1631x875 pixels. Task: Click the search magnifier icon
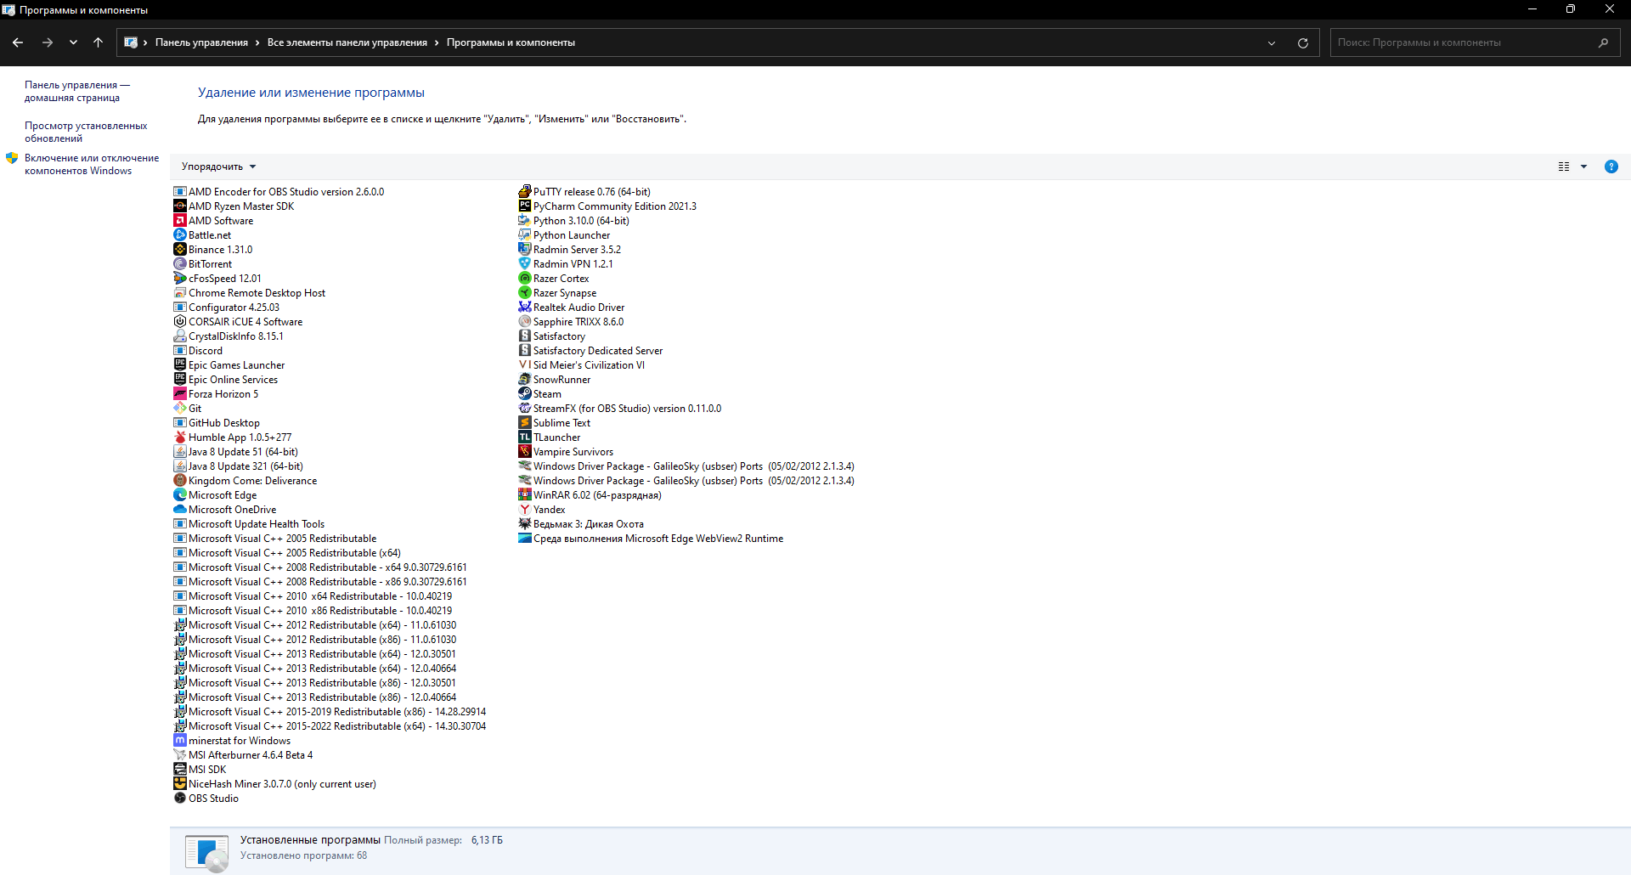click(x=1604, y=42)
